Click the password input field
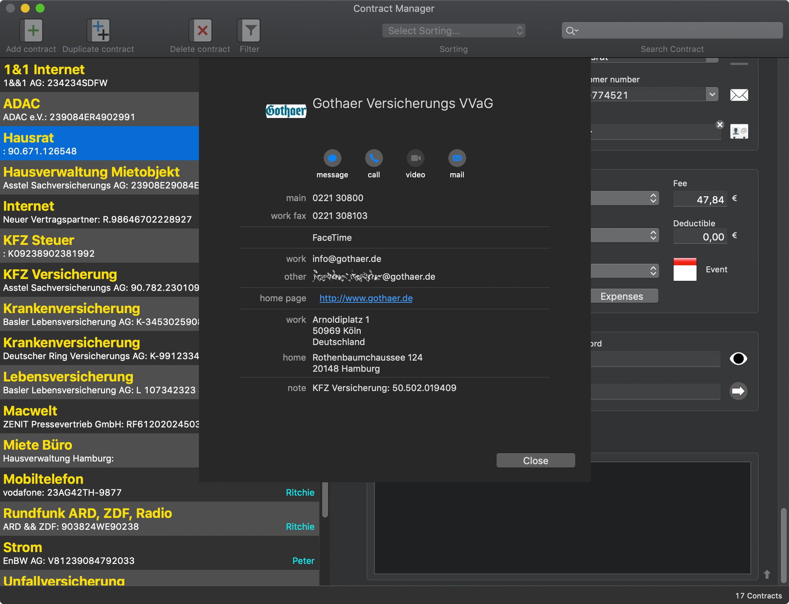Image resolution: width=789 pixels, height=604 pixels. click(x=655, y=359)
